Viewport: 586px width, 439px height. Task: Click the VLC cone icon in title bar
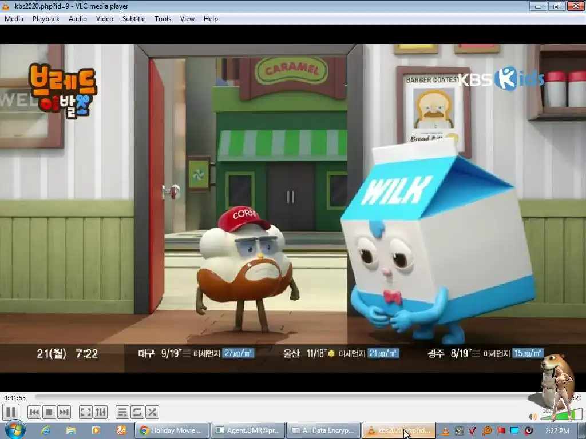[x=6, y=6]
